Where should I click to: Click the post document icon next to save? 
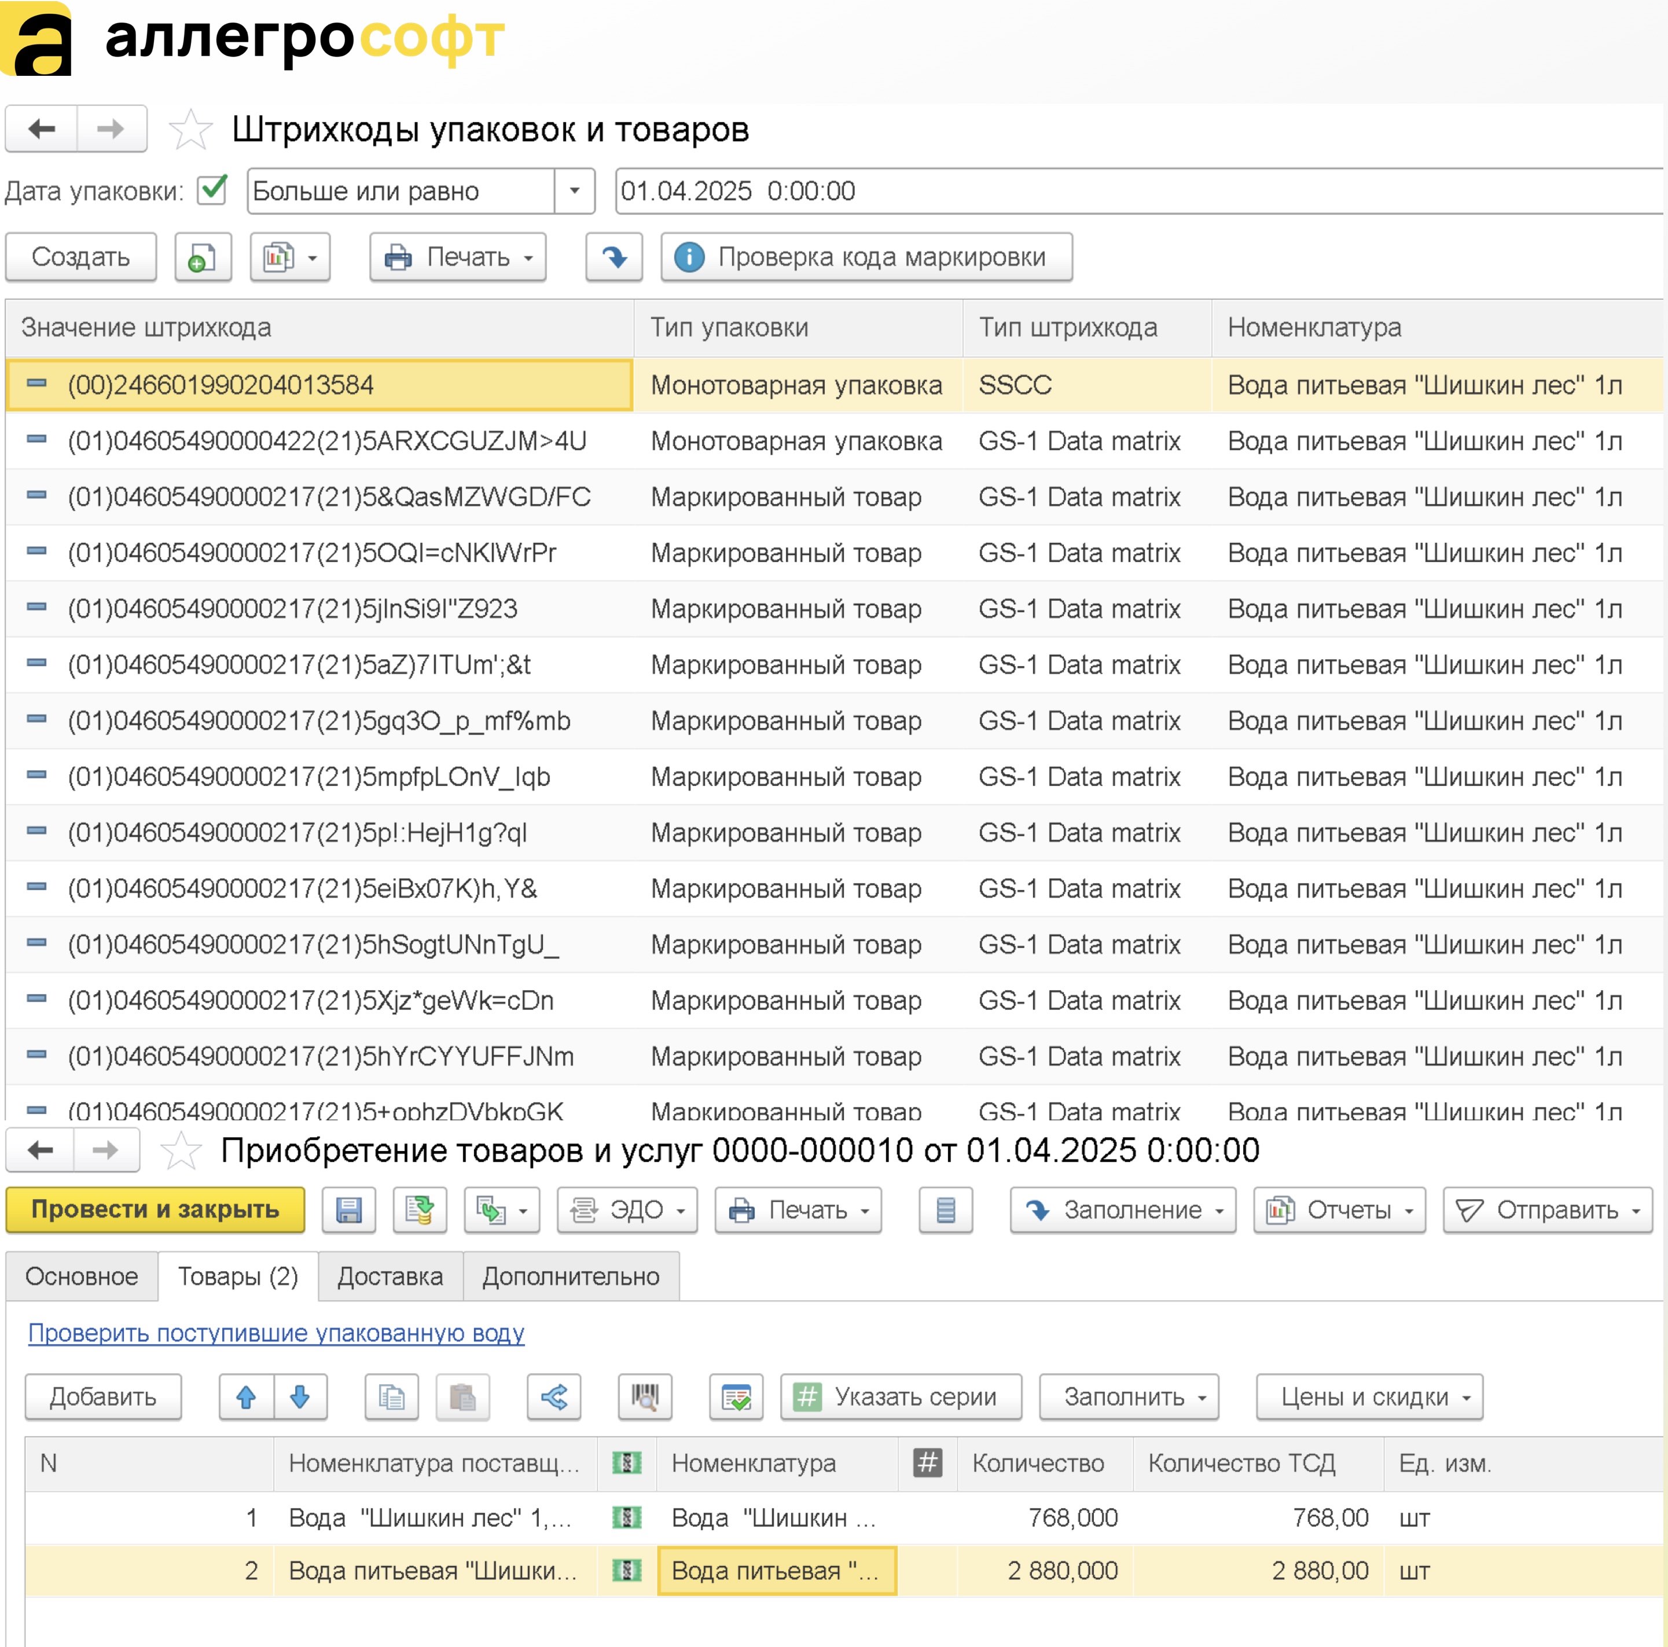420,1209
